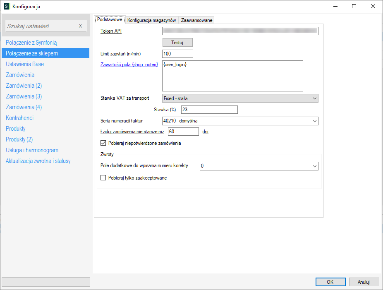383x290 pixels.
Task: Cancel using the Anuluj button
Action: (x=364, y=282)
